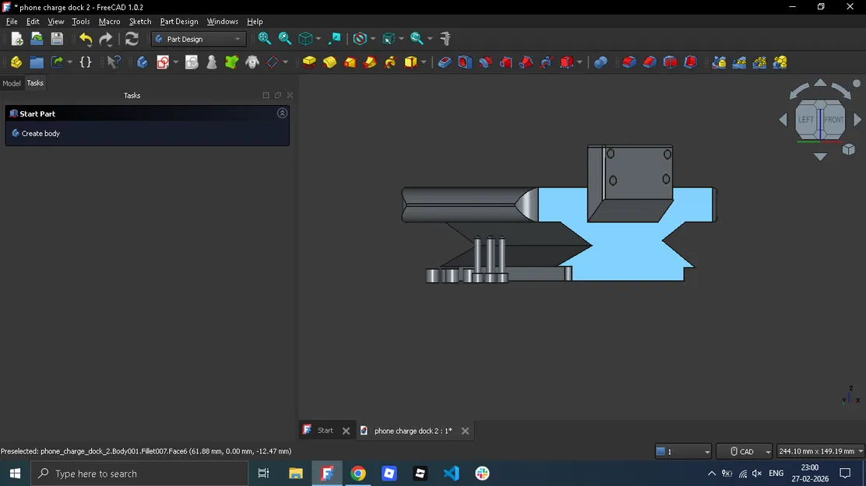Image resolution: width=866 pixels, height=486 pixels.
Task: Click the Fit All view icon
Action: [265, 39]
